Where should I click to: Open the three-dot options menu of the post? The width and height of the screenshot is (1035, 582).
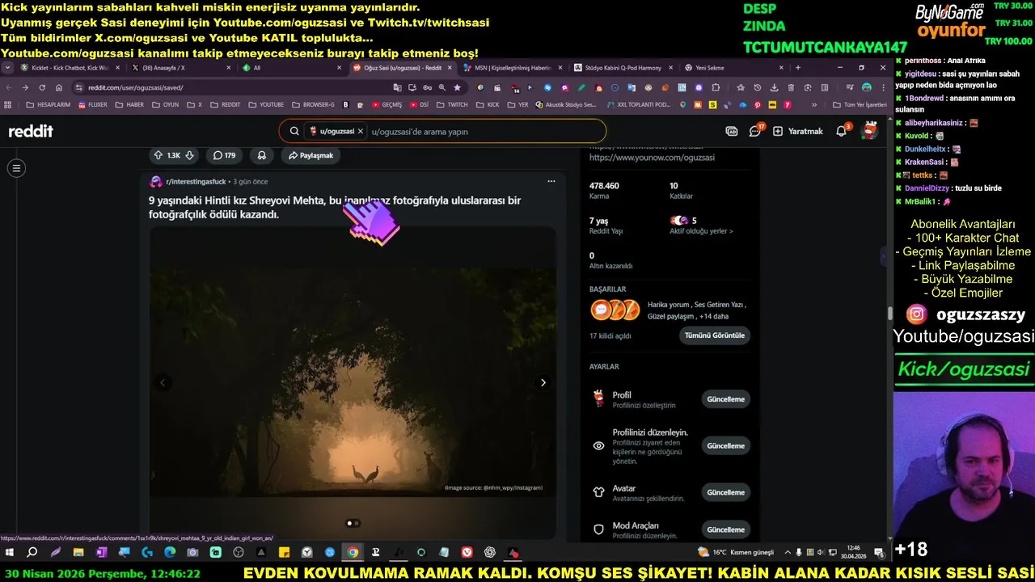[x=551, y=181]
